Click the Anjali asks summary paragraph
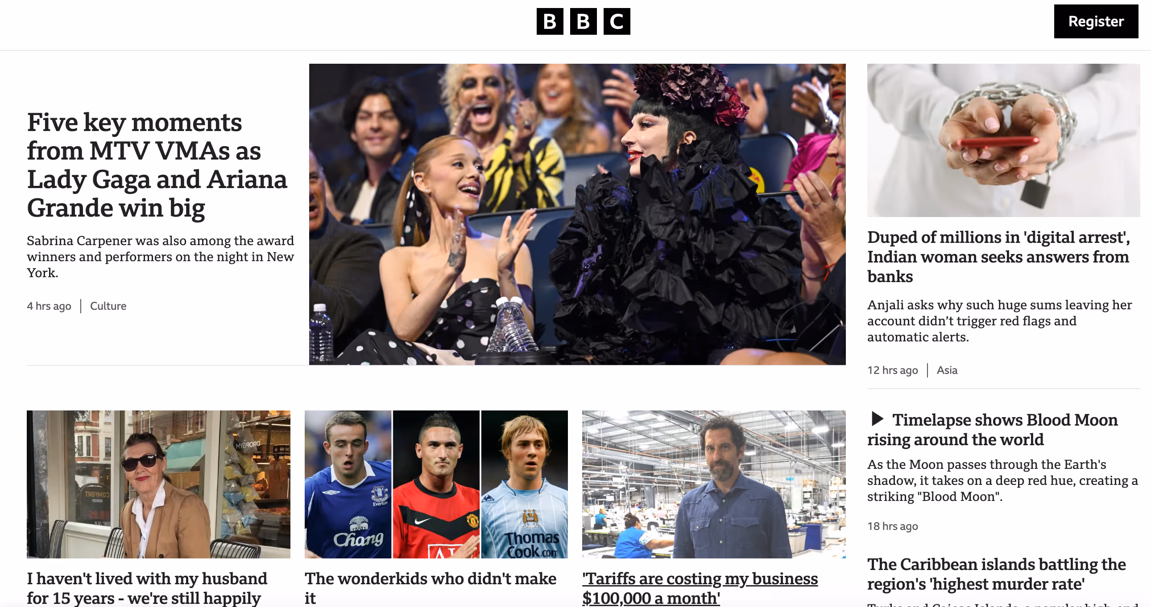Image resolution: width=1151 pixels, height=607 pixels. click(x=999, y=321)
